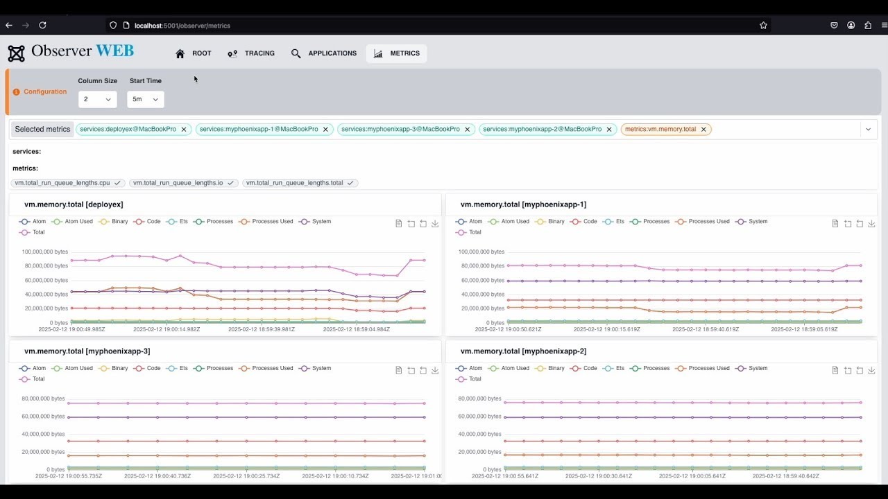
Task: Toggle Atom Used series in myphoenixapp-1 legend
Action: [509, 222]
